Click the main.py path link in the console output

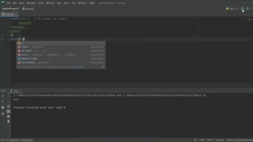tap(164, 95)
